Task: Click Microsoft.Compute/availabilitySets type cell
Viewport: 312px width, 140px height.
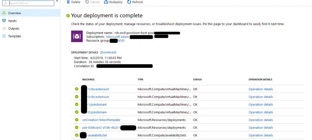Action: click(162, 135)
